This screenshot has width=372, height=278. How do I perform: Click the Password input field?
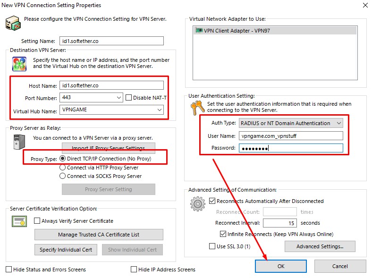(291, 148)
